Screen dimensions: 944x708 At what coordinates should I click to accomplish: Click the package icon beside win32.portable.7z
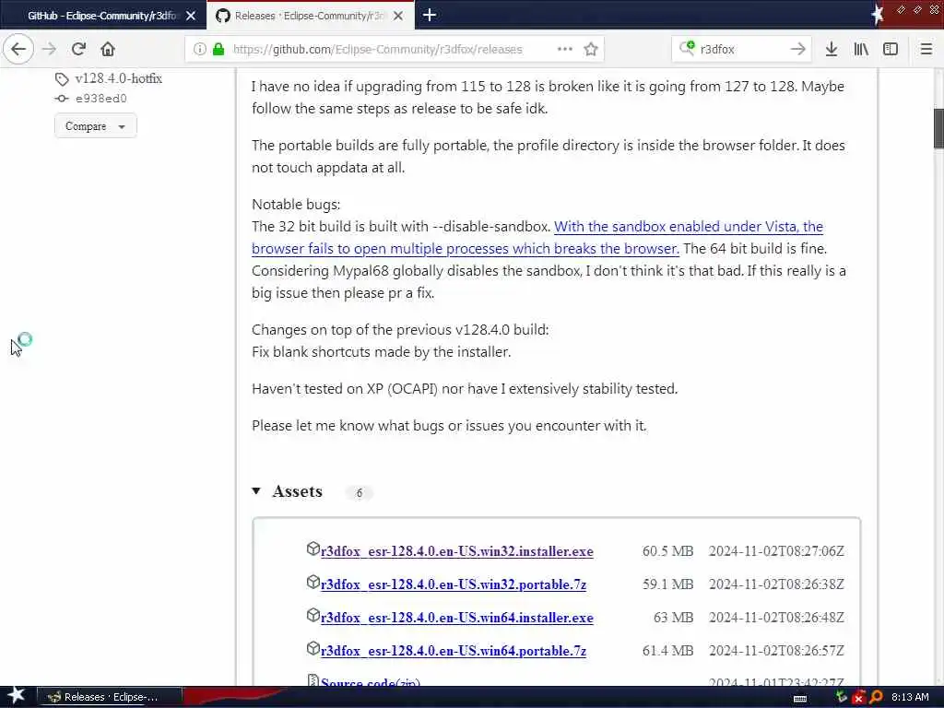313,582
